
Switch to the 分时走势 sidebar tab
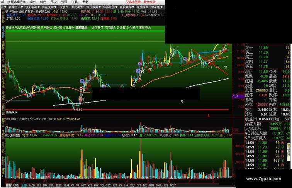3,17
